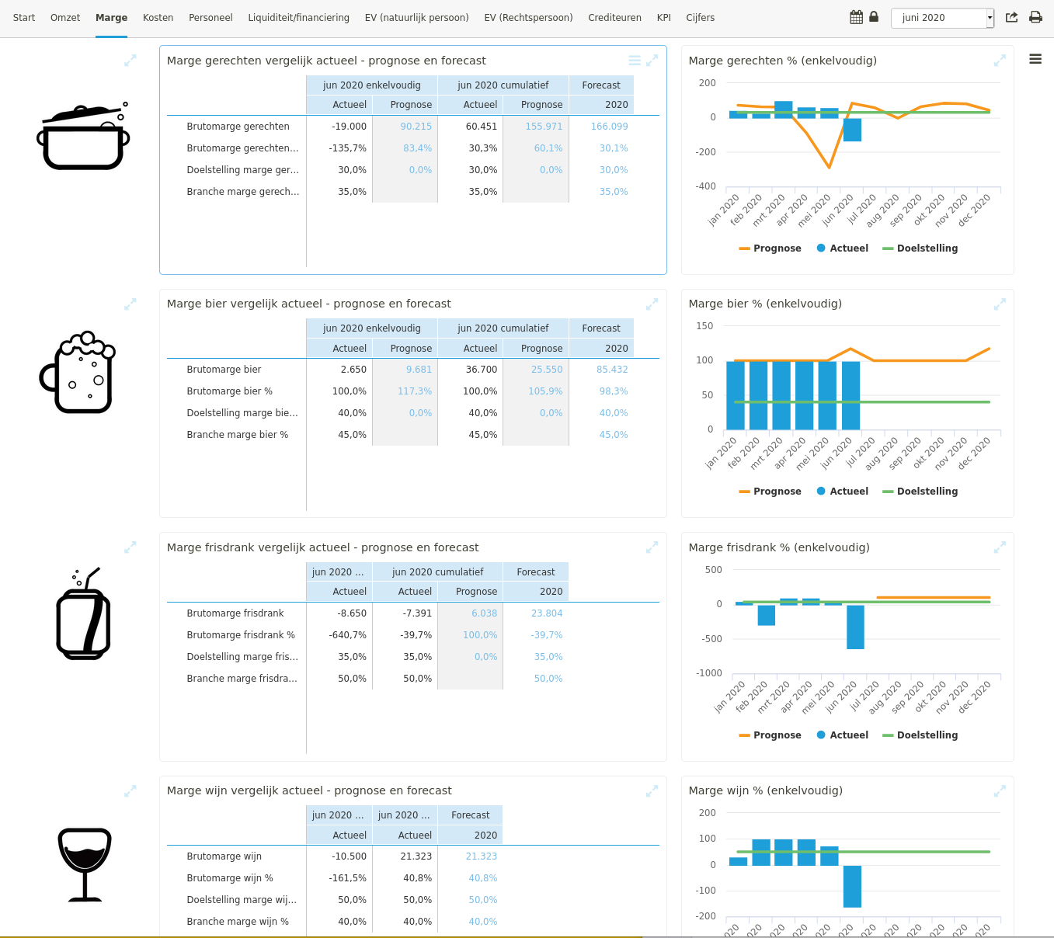Click the 155.971 cumulative prognose value
This screenshot has width=1054, height=938.
point(544,127)
